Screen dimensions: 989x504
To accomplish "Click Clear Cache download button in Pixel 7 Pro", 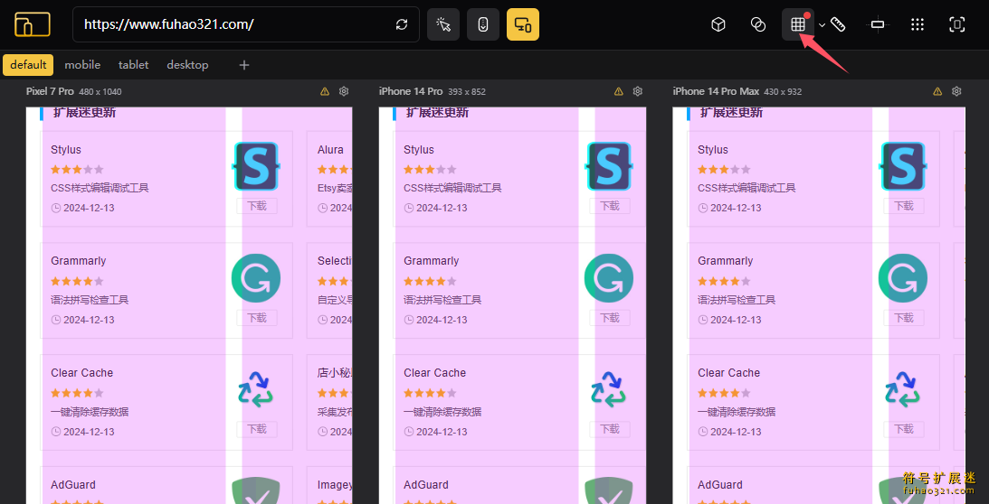I will [257, 429].
